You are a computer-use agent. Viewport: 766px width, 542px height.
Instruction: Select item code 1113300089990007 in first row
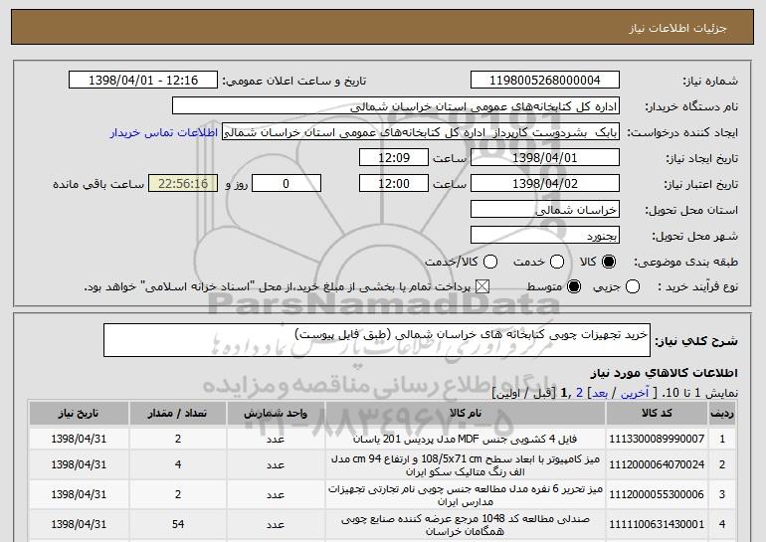pyautogui.click(x=664, y=438)
